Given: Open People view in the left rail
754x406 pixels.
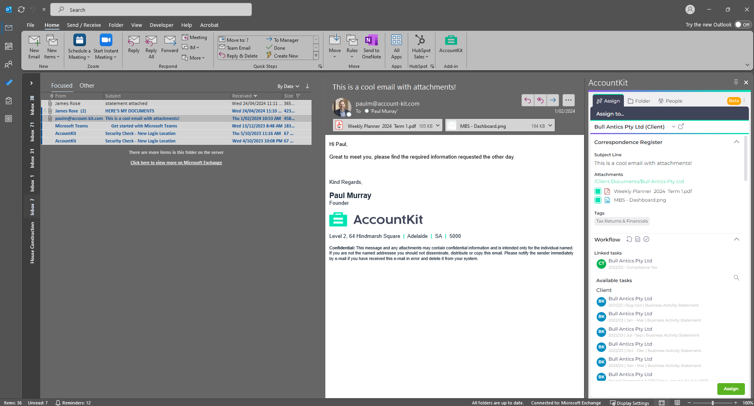Looking at the screenshot, I should tap(9, 64).
